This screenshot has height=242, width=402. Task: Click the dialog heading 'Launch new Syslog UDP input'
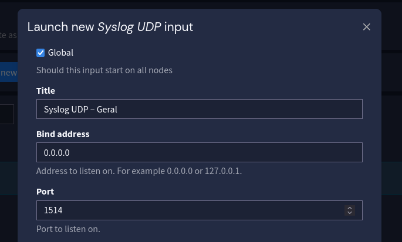click(110, 27)
